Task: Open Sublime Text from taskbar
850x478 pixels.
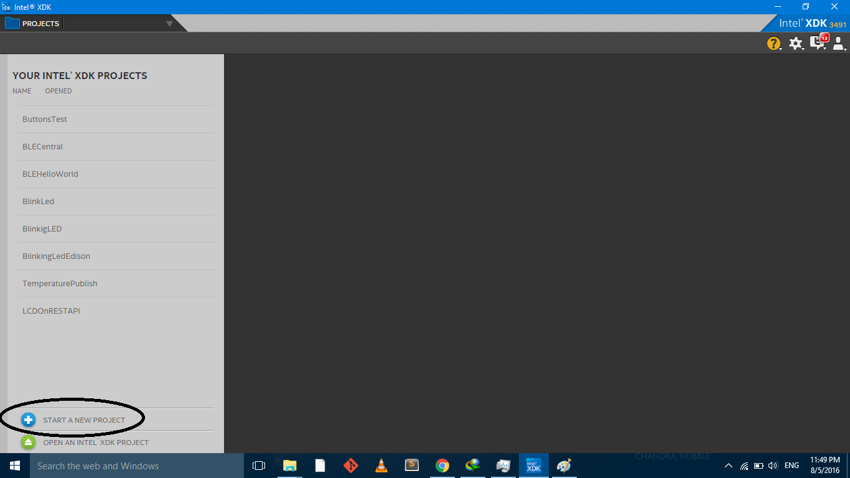Action: point(411,466)
